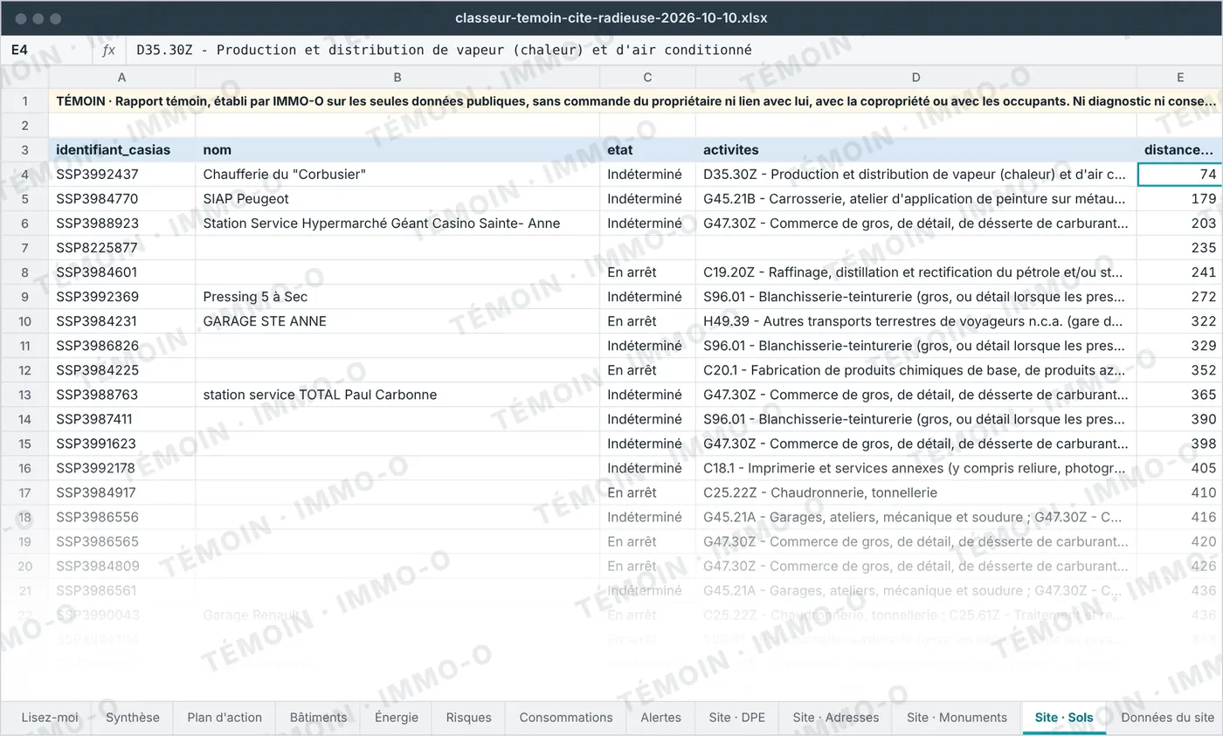Viewport: 1223px width, 736px height.
Task: Select cell SSP3992437
Action: pyautogui.click(x=121, y=175)
